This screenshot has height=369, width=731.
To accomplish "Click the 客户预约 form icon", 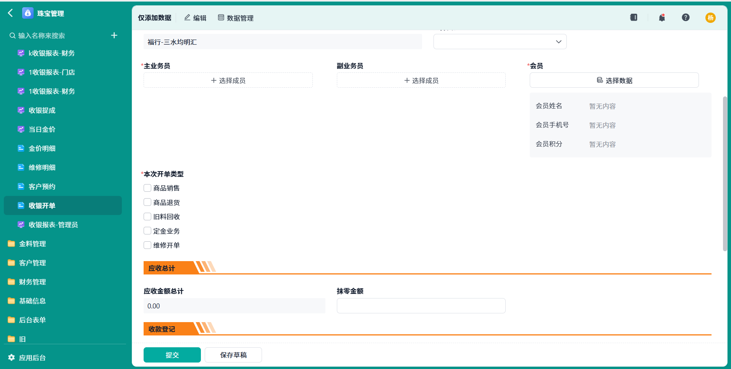I will click(21, 186).
